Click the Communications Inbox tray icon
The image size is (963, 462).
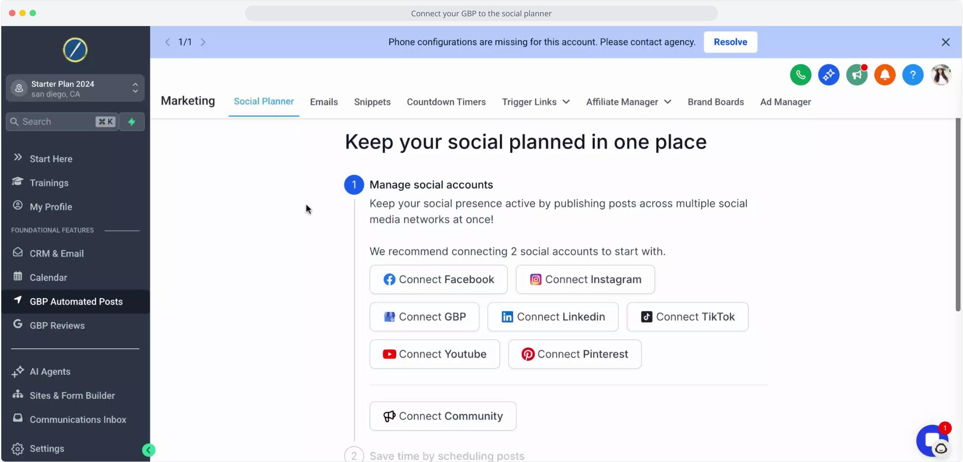pos(18,418)
